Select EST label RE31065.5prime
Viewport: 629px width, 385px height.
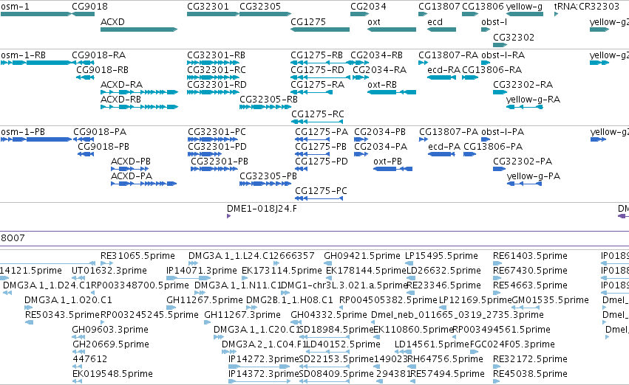(137, 256)
